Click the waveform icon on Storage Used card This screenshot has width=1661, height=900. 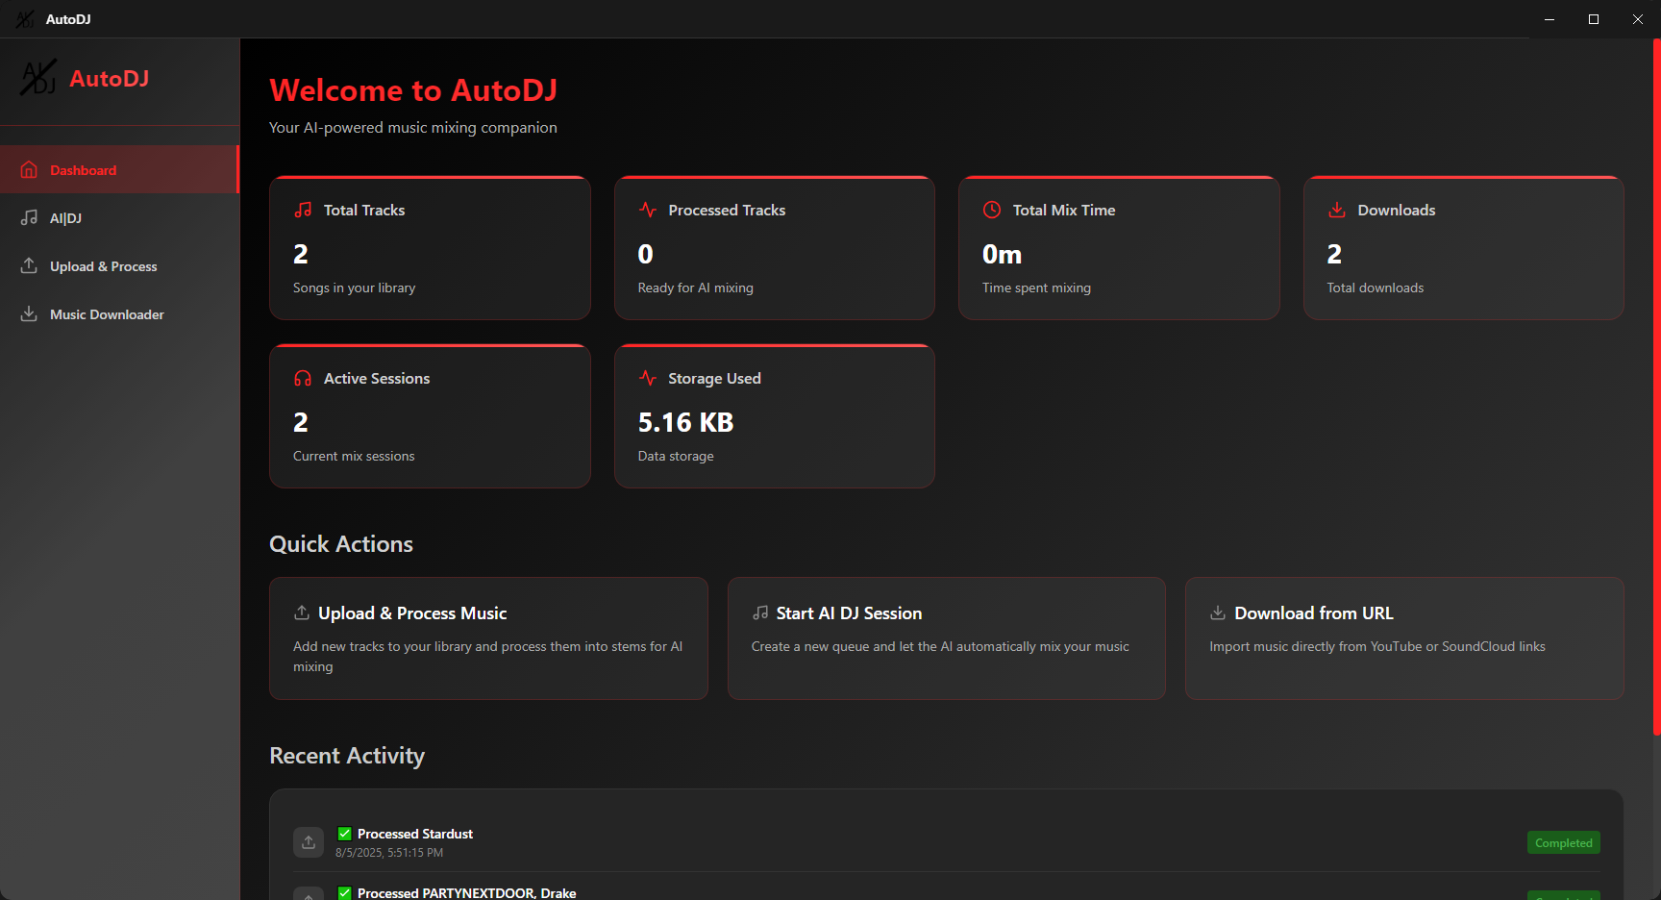tap(647, 378)
